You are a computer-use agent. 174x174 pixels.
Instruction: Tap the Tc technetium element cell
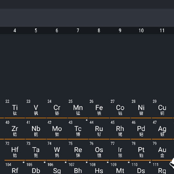[78, 129]
